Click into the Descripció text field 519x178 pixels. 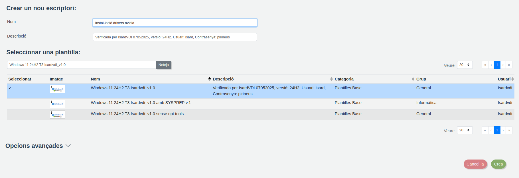[x=175, y=37]
